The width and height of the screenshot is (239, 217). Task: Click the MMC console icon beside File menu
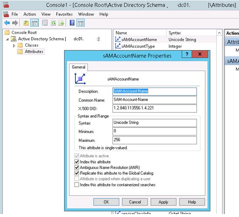pyautogui.click(x=6, y=14)
